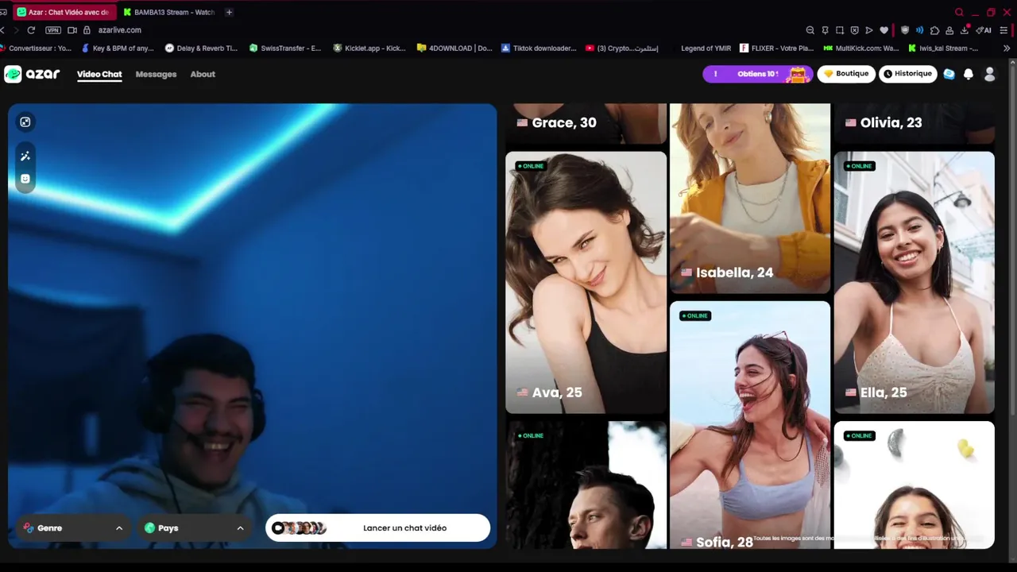Open Iwis_kal Stream bookmark
The image size is (1017, 572).
click(942, 48)
